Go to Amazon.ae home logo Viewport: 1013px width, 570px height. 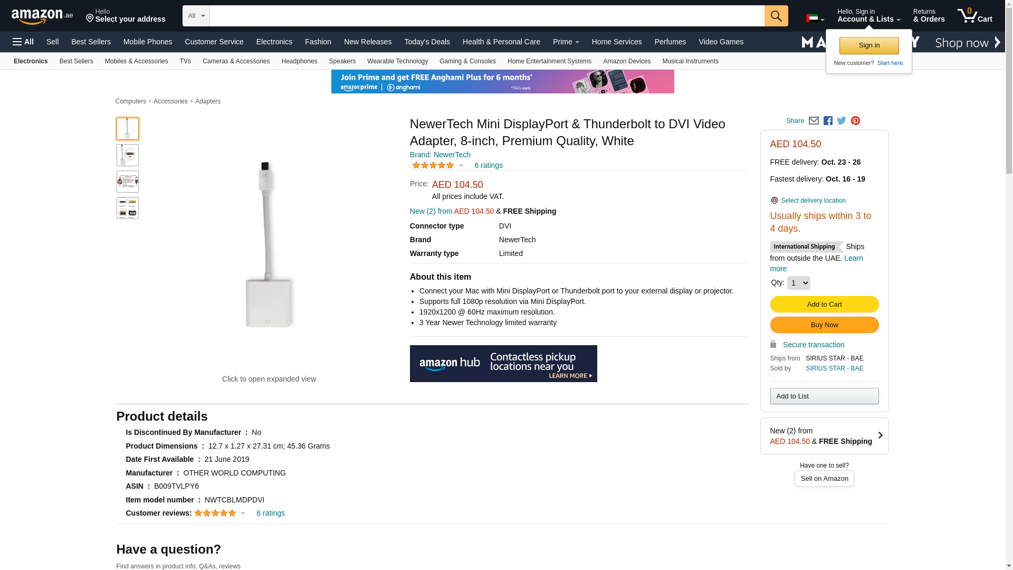tap(42, 16)
